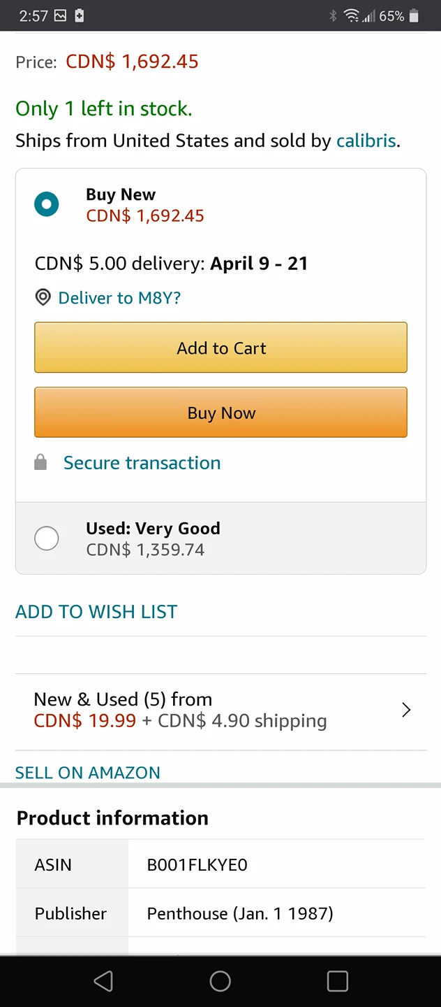This screenshot has width=441, height=1007.
Task: Tap the gray padlock icon
Action: click(41, 463)
